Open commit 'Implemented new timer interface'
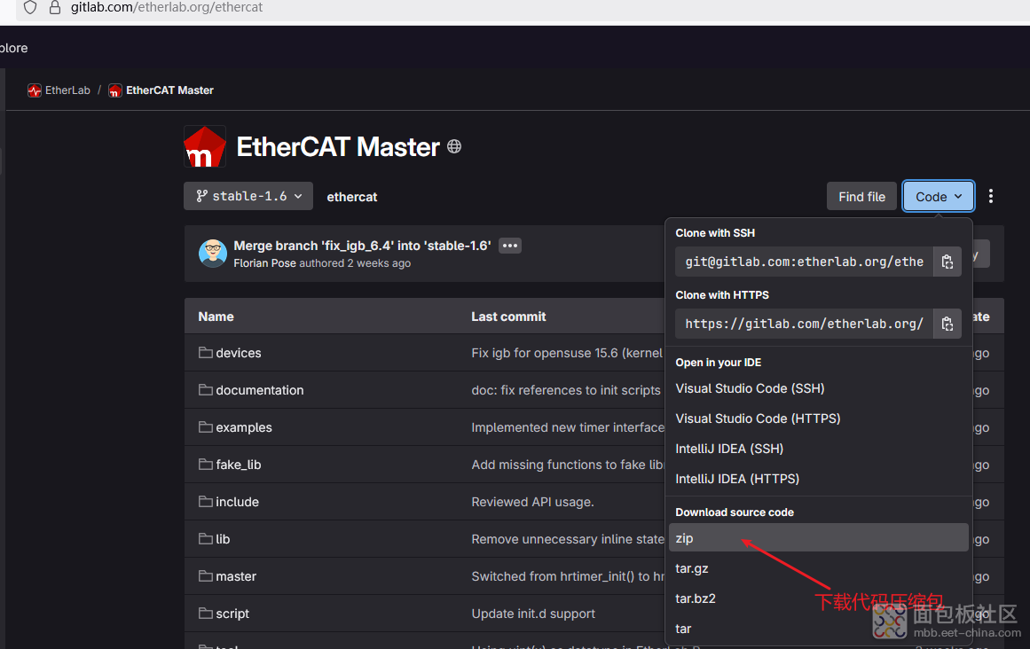The image size is (1030, 649). pyautogui.click(x=568, y=428)
